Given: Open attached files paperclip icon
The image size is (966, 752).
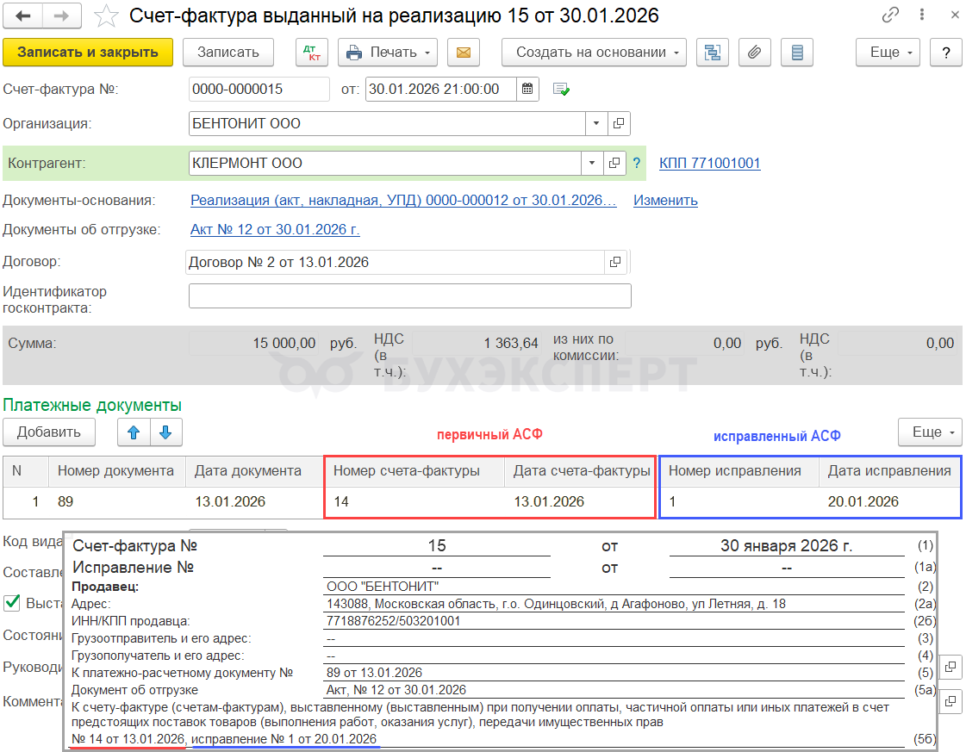Looking at the screenshot, I should pyautogui.click(x=754, y=53).
